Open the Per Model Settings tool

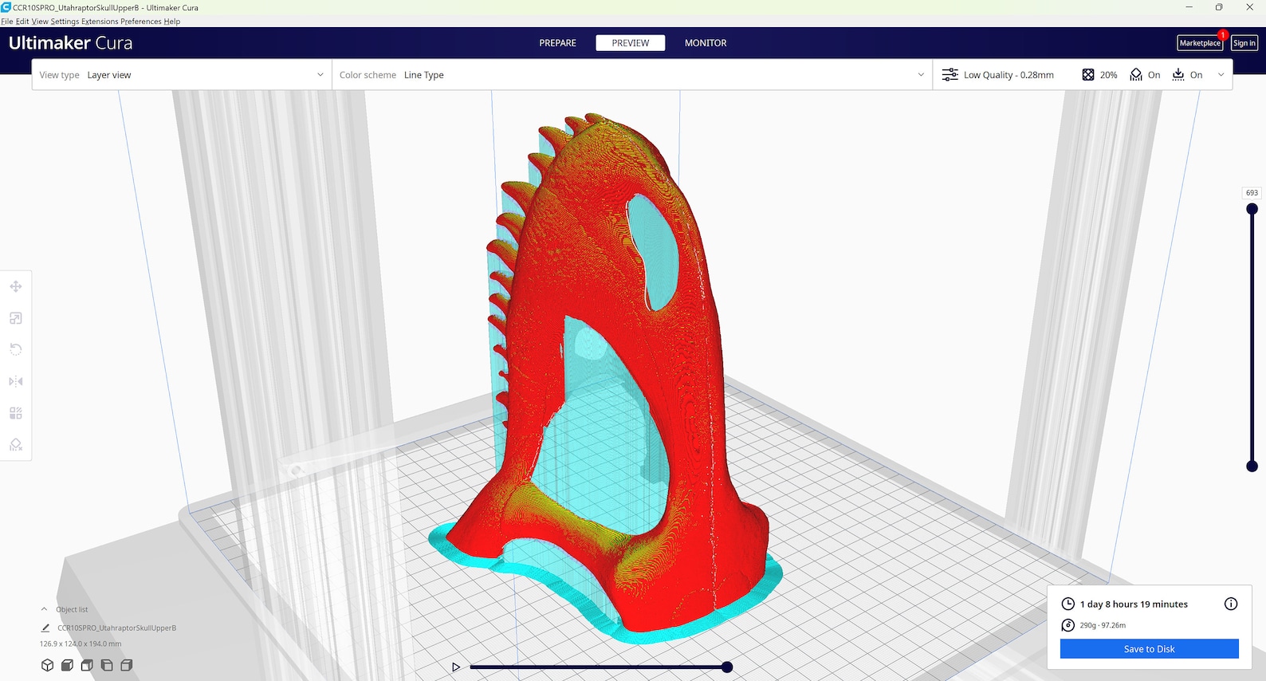pos(16,413)
